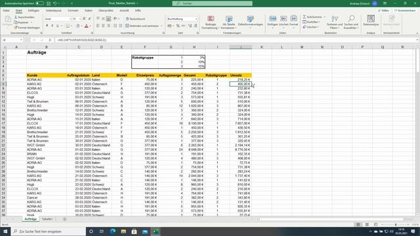Switch to the Seitenlayout ribbon tab
This screenshot has height=236, width=420.
53,10
